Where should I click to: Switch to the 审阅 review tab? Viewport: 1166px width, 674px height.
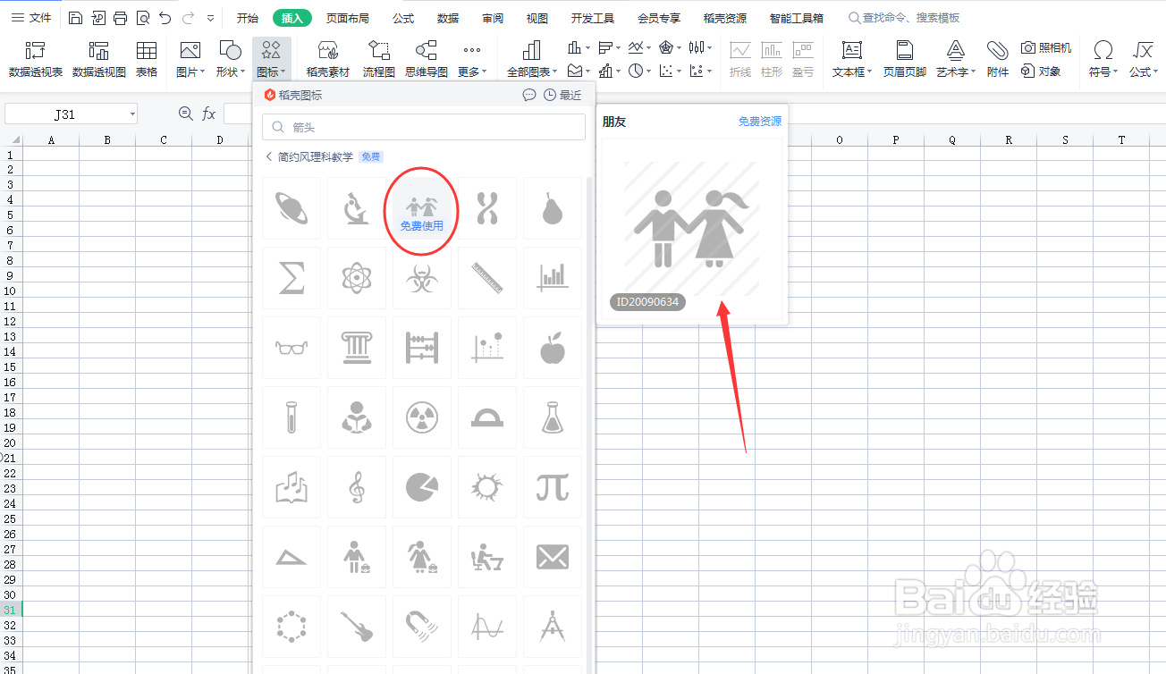(x=492, y=18)
